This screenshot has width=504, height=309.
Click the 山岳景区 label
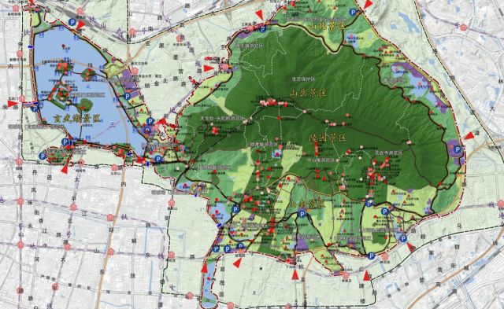[x=308, y=93]
